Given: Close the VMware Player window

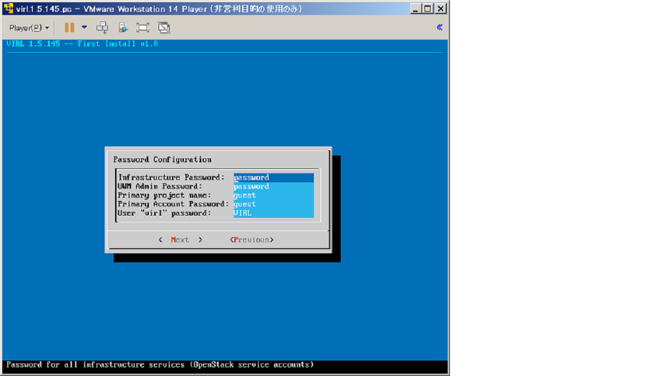Looking at the screenshot, I should tap(441, 8).
